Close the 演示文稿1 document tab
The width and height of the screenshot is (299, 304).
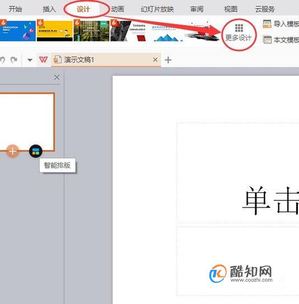click(155, 59)
